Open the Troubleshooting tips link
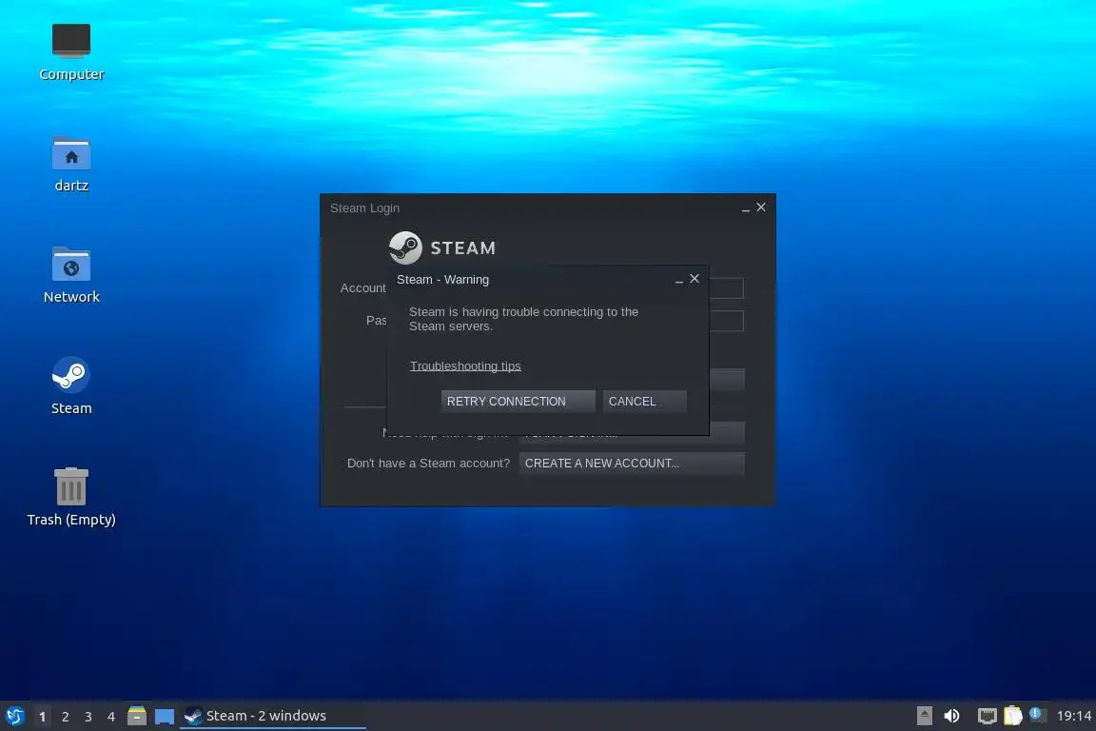 point(465,365)
